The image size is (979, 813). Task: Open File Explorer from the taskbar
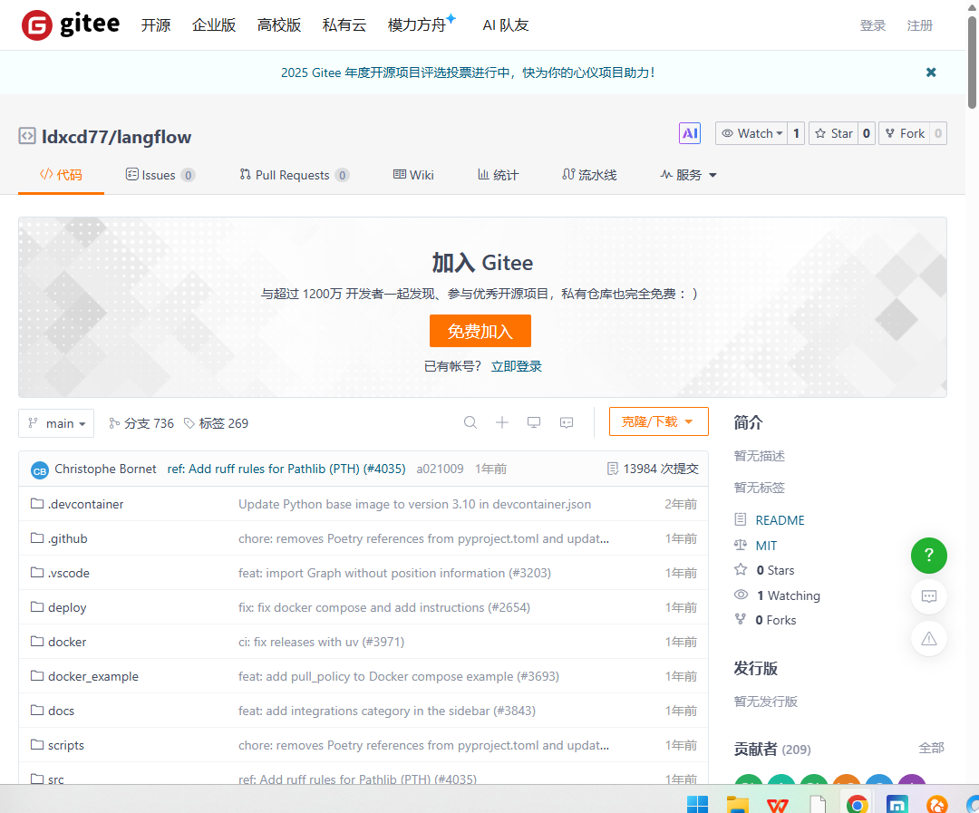point(737,804)
